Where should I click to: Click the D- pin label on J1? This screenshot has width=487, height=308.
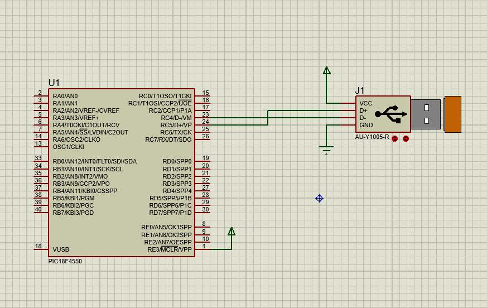(363, 118)
